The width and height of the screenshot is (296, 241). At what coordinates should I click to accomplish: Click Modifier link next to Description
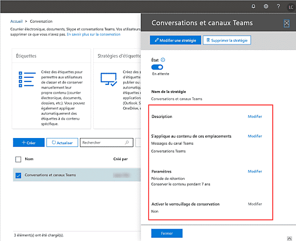tap(255, 116)
